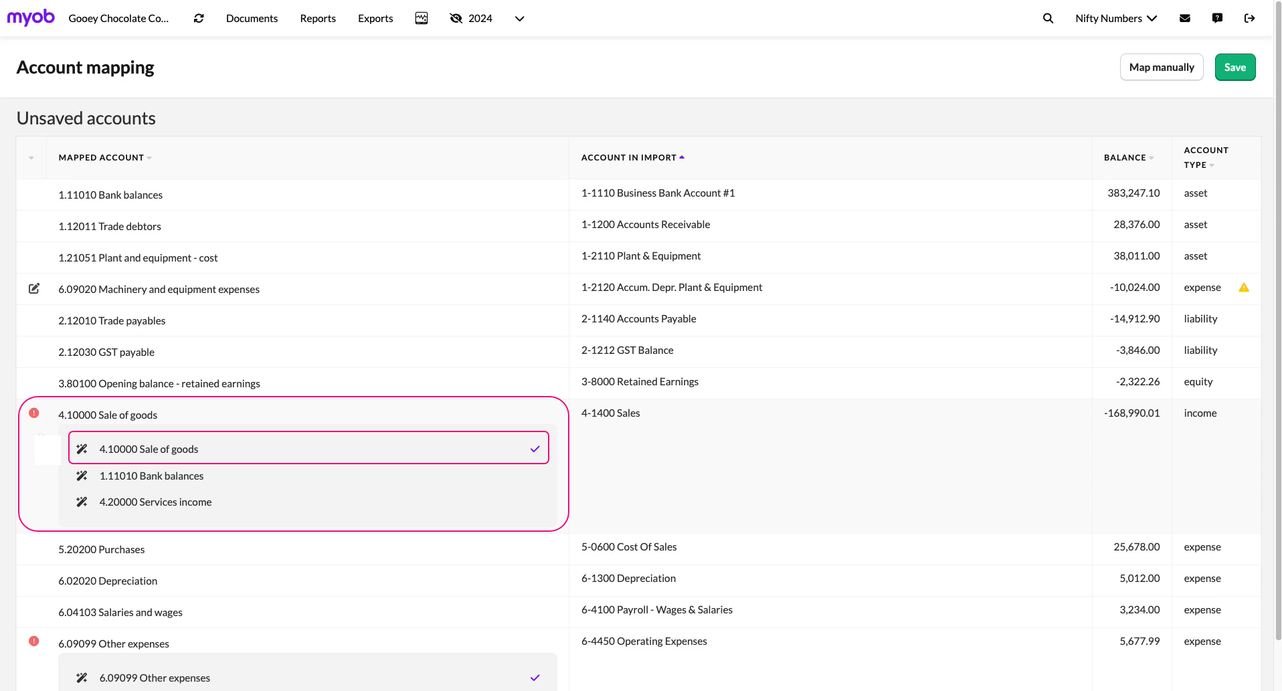Open the mail envelope icon

1185,19
